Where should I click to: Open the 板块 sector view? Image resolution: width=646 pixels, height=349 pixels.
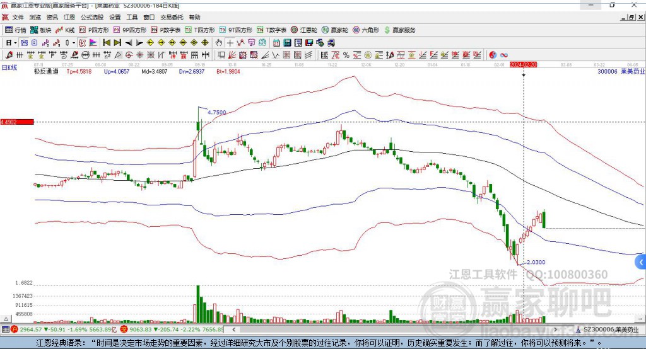pyautogui.click(x=41, y=30)
